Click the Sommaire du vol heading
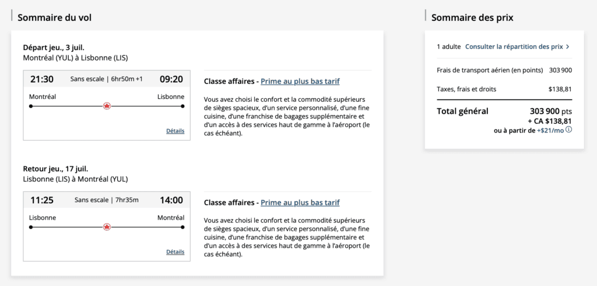Screen dimensions: 597x286 [54, 17]
